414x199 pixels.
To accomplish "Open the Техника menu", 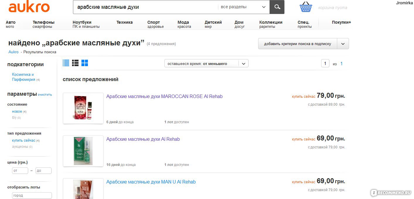I will [x=125, y=22].
